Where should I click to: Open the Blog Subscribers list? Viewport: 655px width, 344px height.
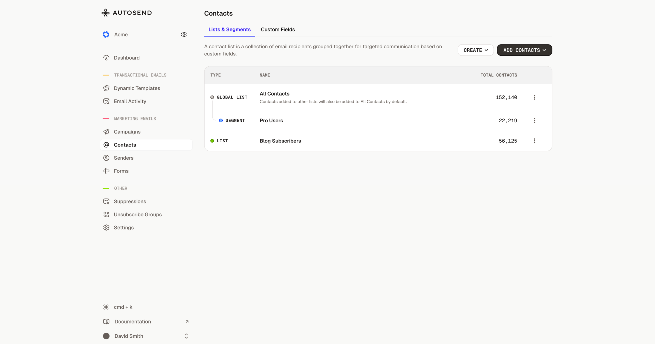point(280,141)
